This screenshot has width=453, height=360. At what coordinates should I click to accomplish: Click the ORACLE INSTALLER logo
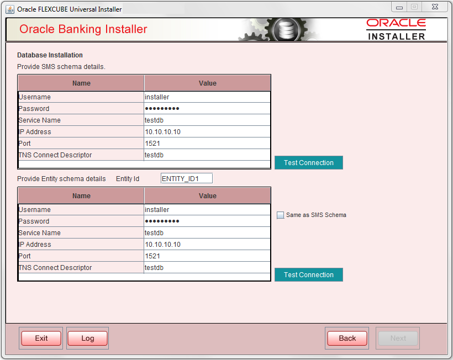click(396, 28)
